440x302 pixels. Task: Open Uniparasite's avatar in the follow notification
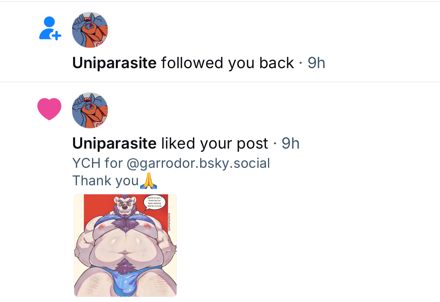click(x=90, y=30)
